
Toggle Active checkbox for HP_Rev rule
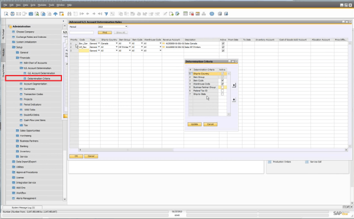click(223, 47)
